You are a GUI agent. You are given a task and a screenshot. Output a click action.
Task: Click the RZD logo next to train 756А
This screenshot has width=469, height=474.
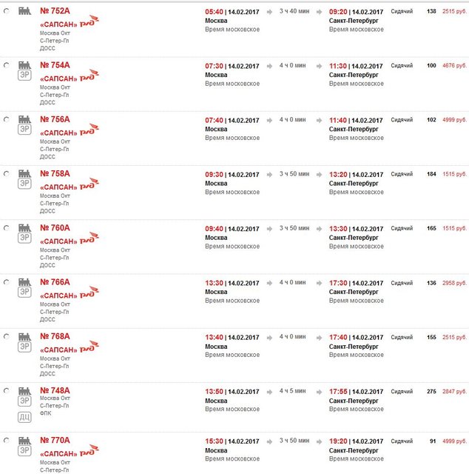tap(89, 129)
